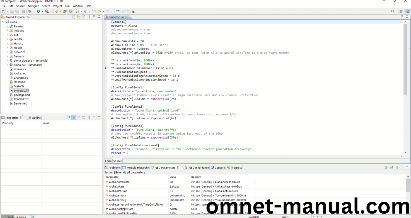This screenshot has height=218, width=411.
Task: Switch to the Problems tab
Action: [112, 168]
